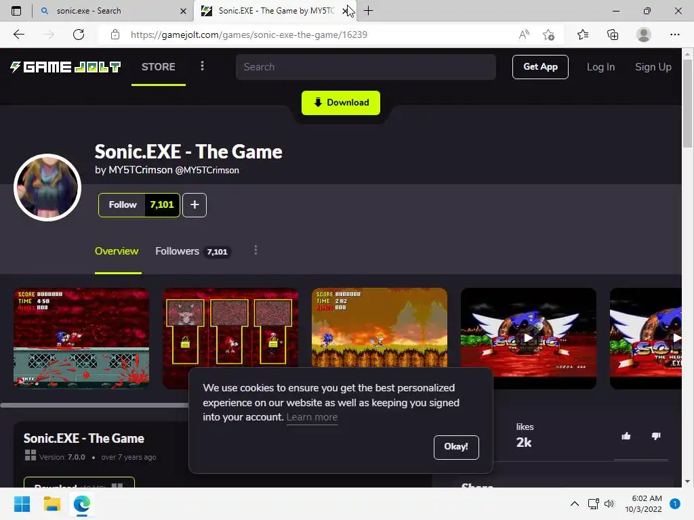694x520 pixels.
Task: Play the partially visible second video
Action: 646,339
